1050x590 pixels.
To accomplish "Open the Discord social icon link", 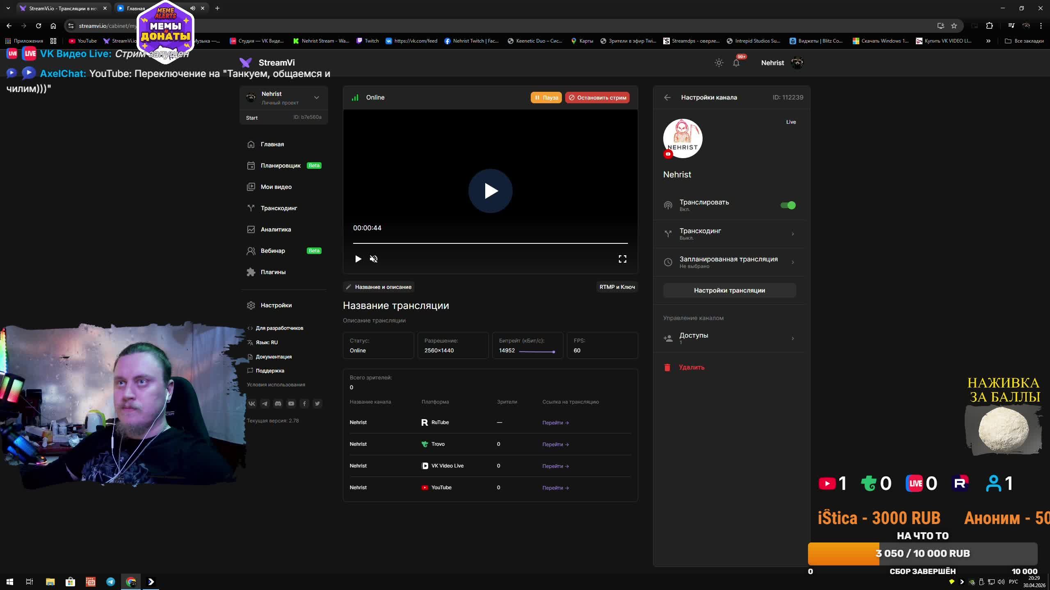I will coord(278,404).
